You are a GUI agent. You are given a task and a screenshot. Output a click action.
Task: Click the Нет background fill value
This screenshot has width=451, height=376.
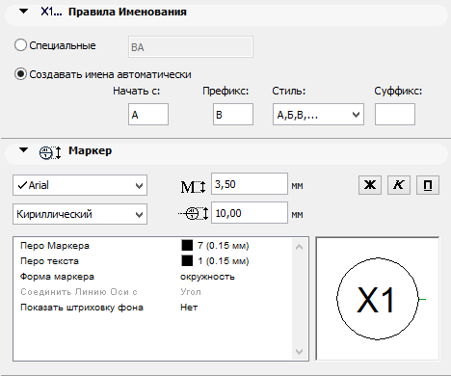(189, 308)
